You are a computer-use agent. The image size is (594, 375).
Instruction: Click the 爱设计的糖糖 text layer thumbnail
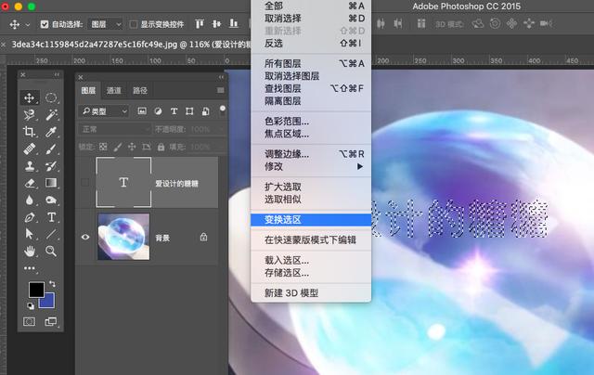coord(123,182)
